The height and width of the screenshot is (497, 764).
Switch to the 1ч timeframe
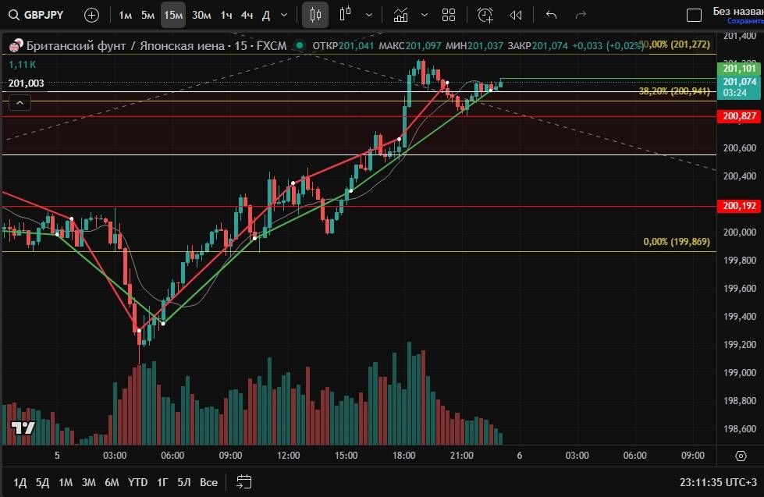pos(226,15)
